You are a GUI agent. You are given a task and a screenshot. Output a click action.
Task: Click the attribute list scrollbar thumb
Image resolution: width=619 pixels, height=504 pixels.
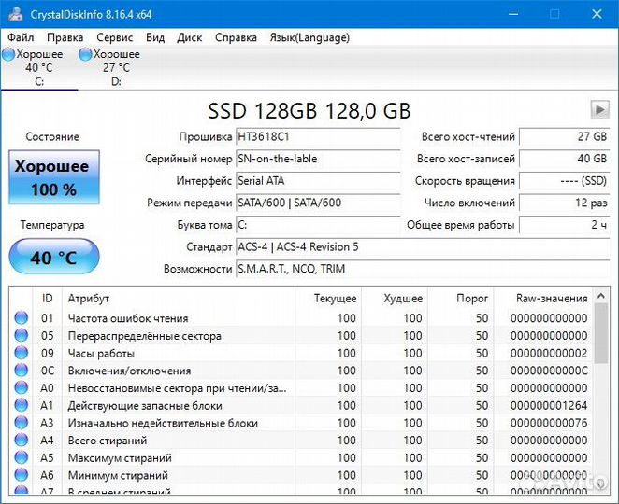pyautogui.click(x=601, y=333)
